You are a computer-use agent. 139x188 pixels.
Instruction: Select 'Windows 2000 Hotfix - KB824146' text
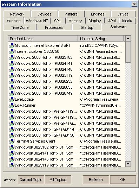click(x=44, y=70)
